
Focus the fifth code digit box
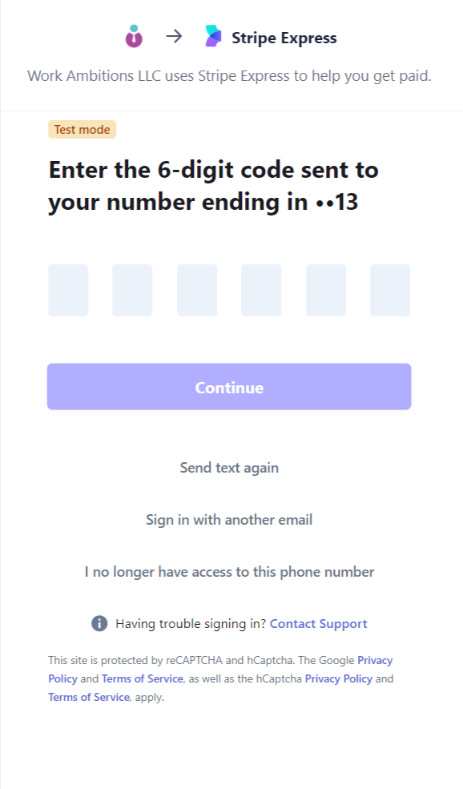tap(326, 290)
